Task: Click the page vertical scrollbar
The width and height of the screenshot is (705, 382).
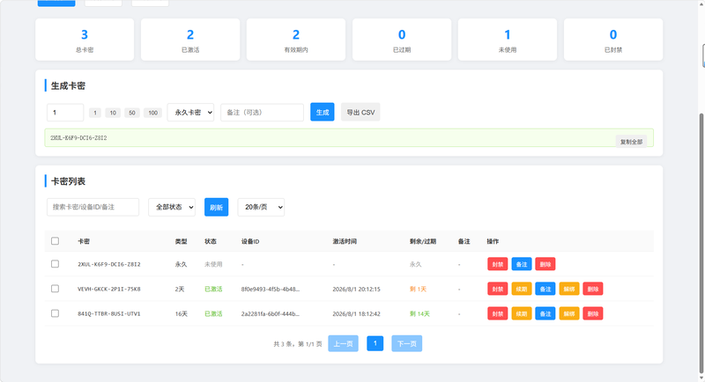Action: click(x=701, y=242)
